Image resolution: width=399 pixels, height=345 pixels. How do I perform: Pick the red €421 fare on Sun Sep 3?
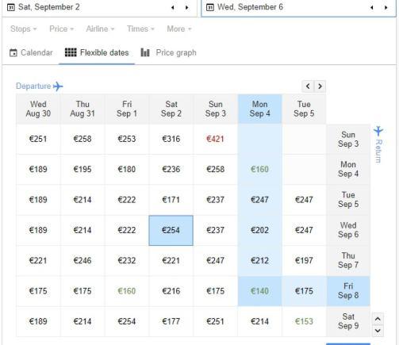click(216, 139)
